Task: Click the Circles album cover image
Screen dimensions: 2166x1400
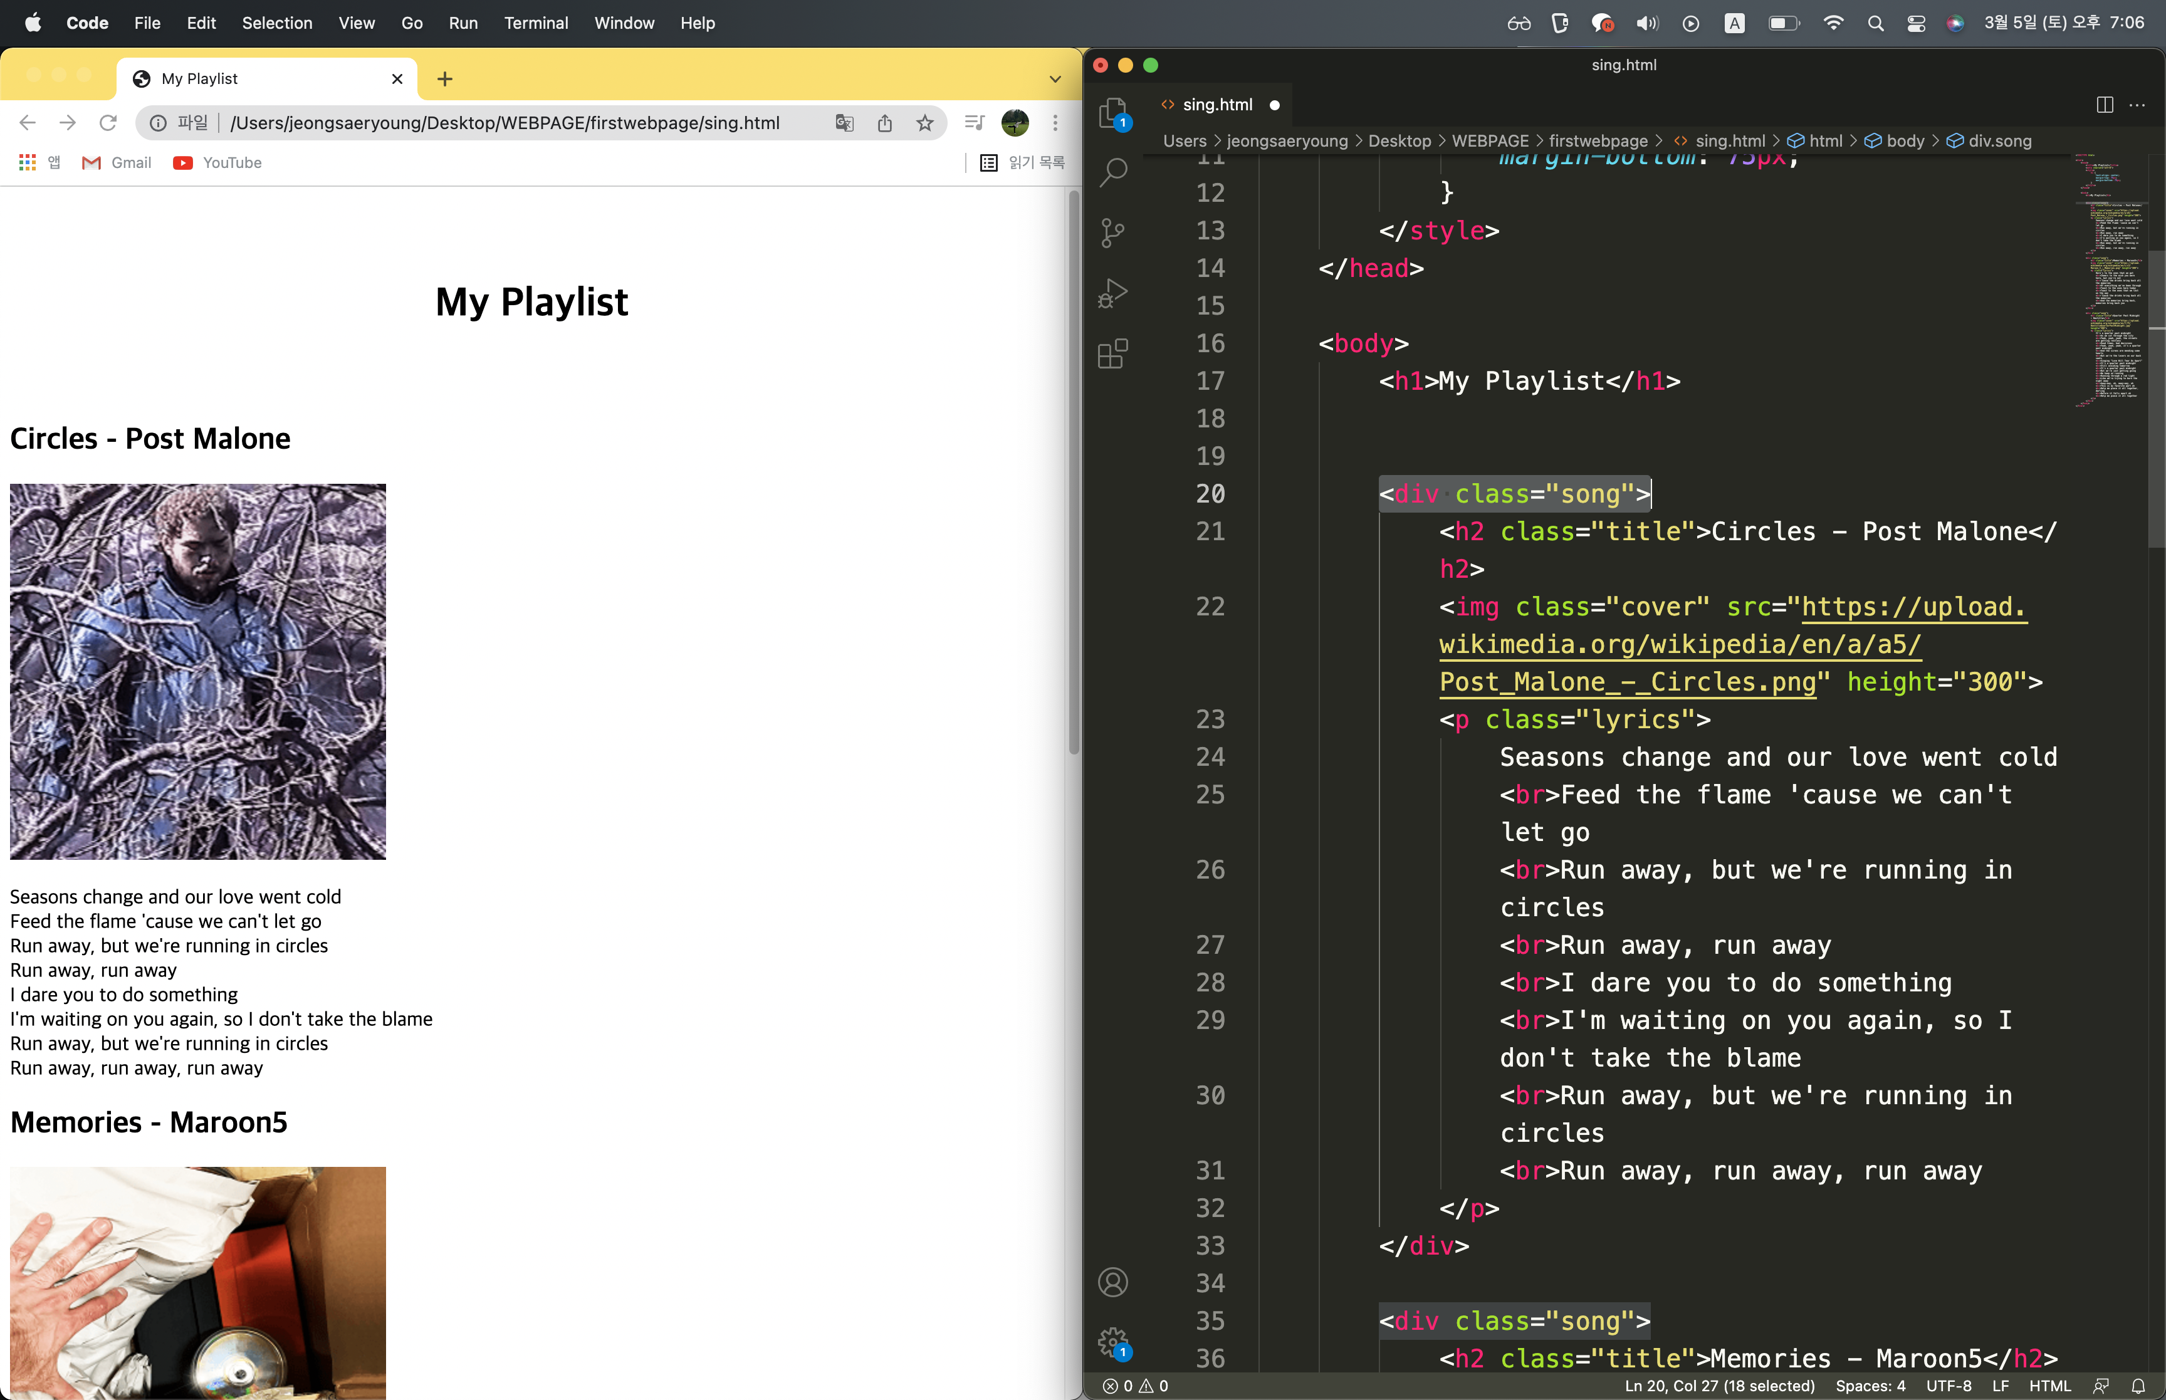Action: point(197,671)
